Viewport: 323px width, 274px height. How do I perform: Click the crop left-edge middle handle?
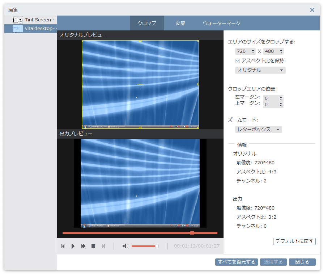coord(82,84)
